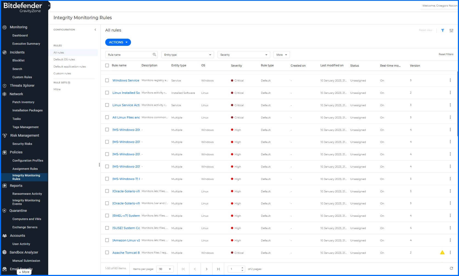459x276 pixels.
Task: Sort by Severity column header
Action: 236,66
